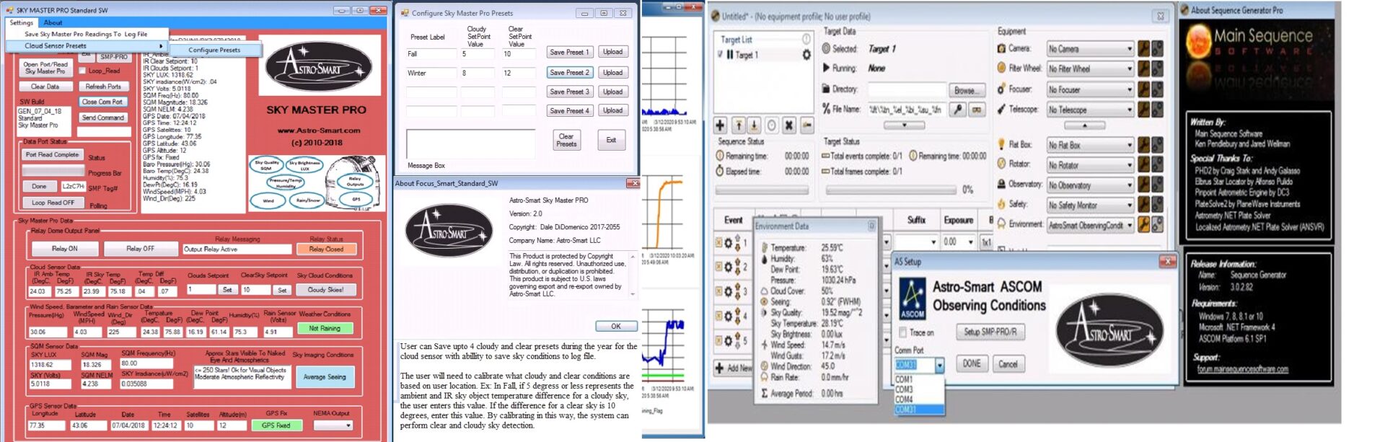Toggle event 2 enable checkbox

click(718, 267)
